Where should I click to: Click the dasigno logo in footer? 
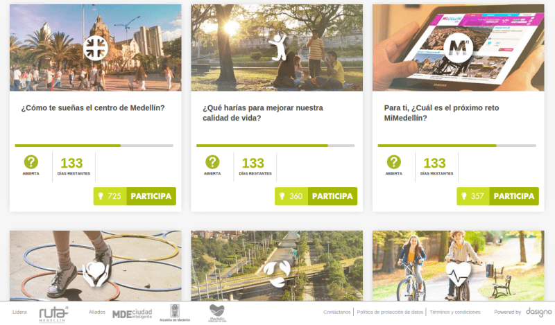[539, 312]
